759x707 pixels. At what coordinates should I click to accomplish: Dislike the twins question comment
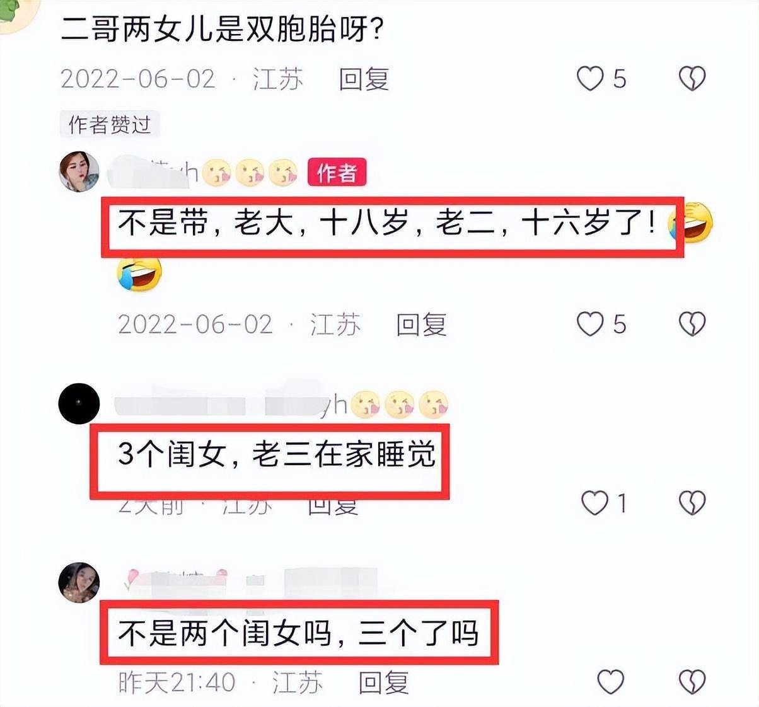point(692,79)
